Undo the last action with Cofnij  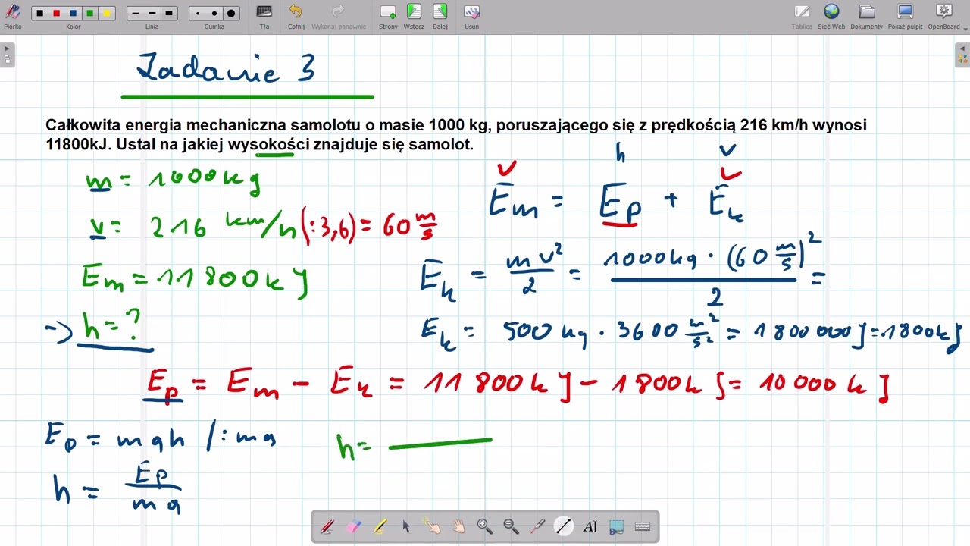(296, 12)
